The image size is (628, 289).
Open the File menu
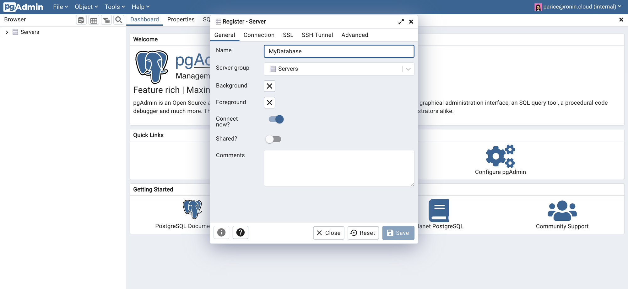pos(61,7)
